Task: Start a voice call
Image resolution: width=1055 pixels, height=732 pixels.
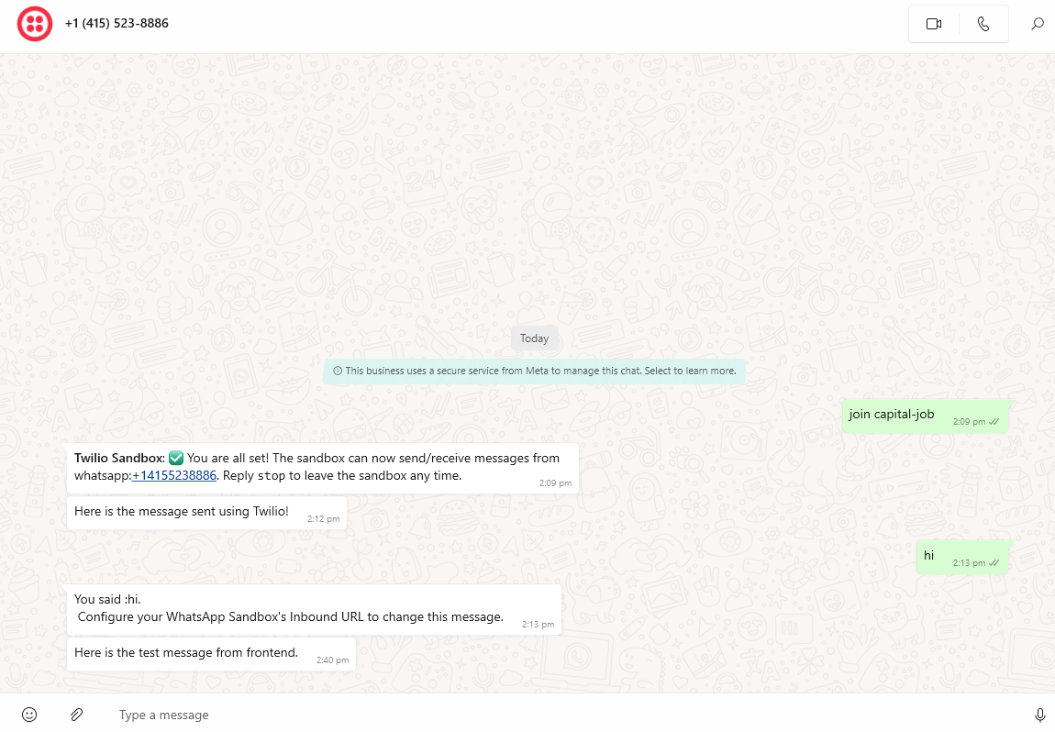Action: pyautogui.click(x=983, y=24)
